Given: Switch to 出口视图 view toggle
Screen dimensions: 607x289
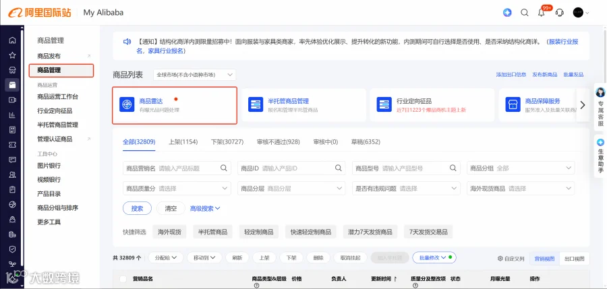Looking at the screenshot, I should tap(574, 259).
